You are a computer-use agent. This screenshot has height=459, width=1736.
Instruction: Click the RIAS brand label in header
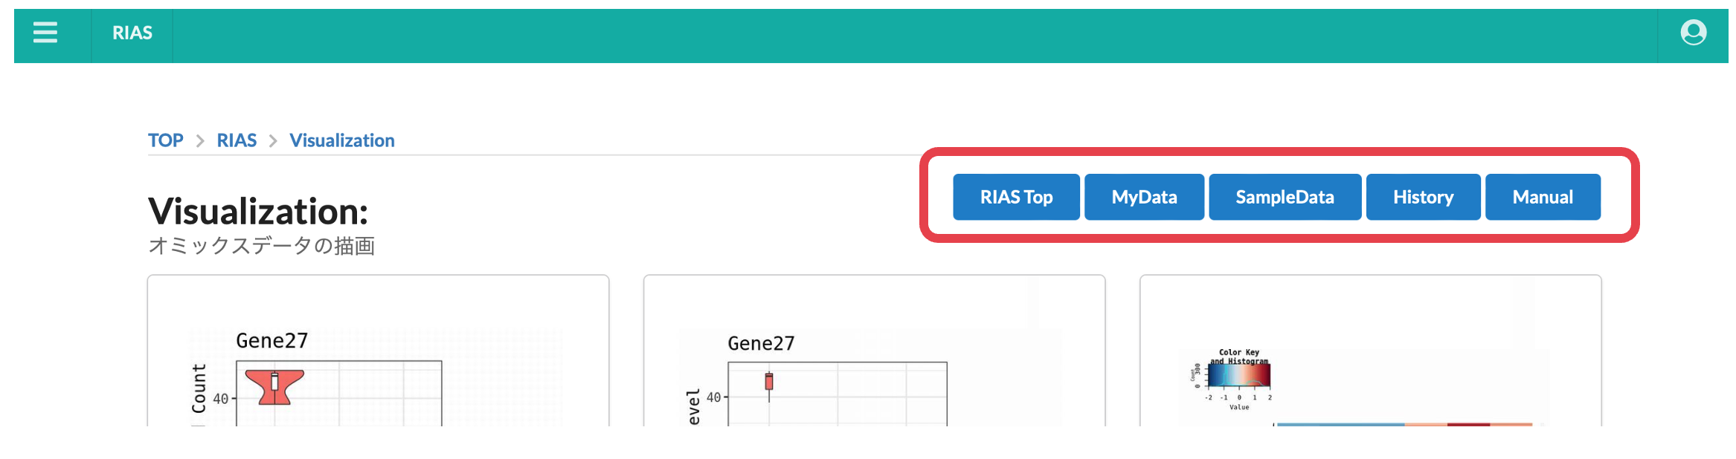[x=132, y=33]
